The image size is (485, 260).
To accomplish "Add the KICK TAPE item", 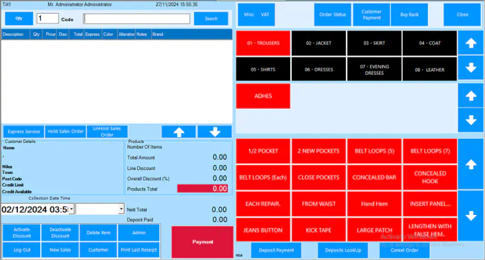I will [319, 230].
